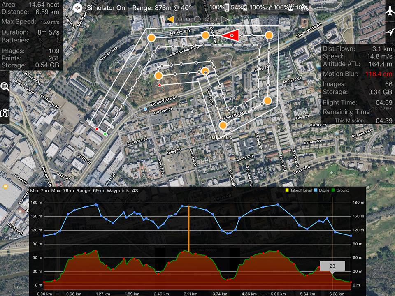Tap the Area 14.64 hect value
The width and height of the screenshot is (395, 296).
(x=44, y=4)
